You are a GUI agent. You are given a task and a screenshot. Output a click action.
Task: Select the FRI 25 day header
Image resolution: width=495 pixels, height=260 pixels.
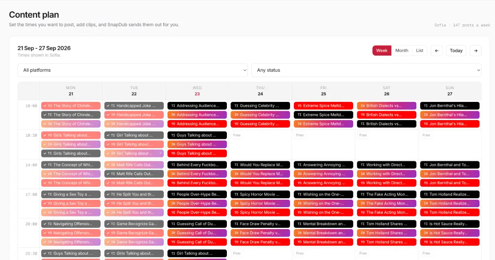coord(323,91)
